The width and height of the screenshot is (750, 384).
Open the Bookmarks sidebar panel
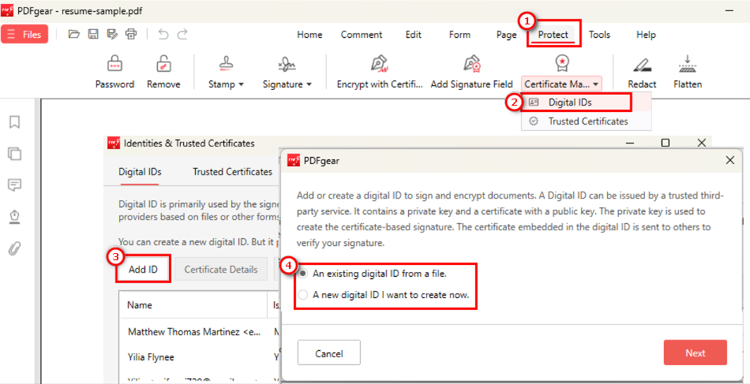click(15, 122)
